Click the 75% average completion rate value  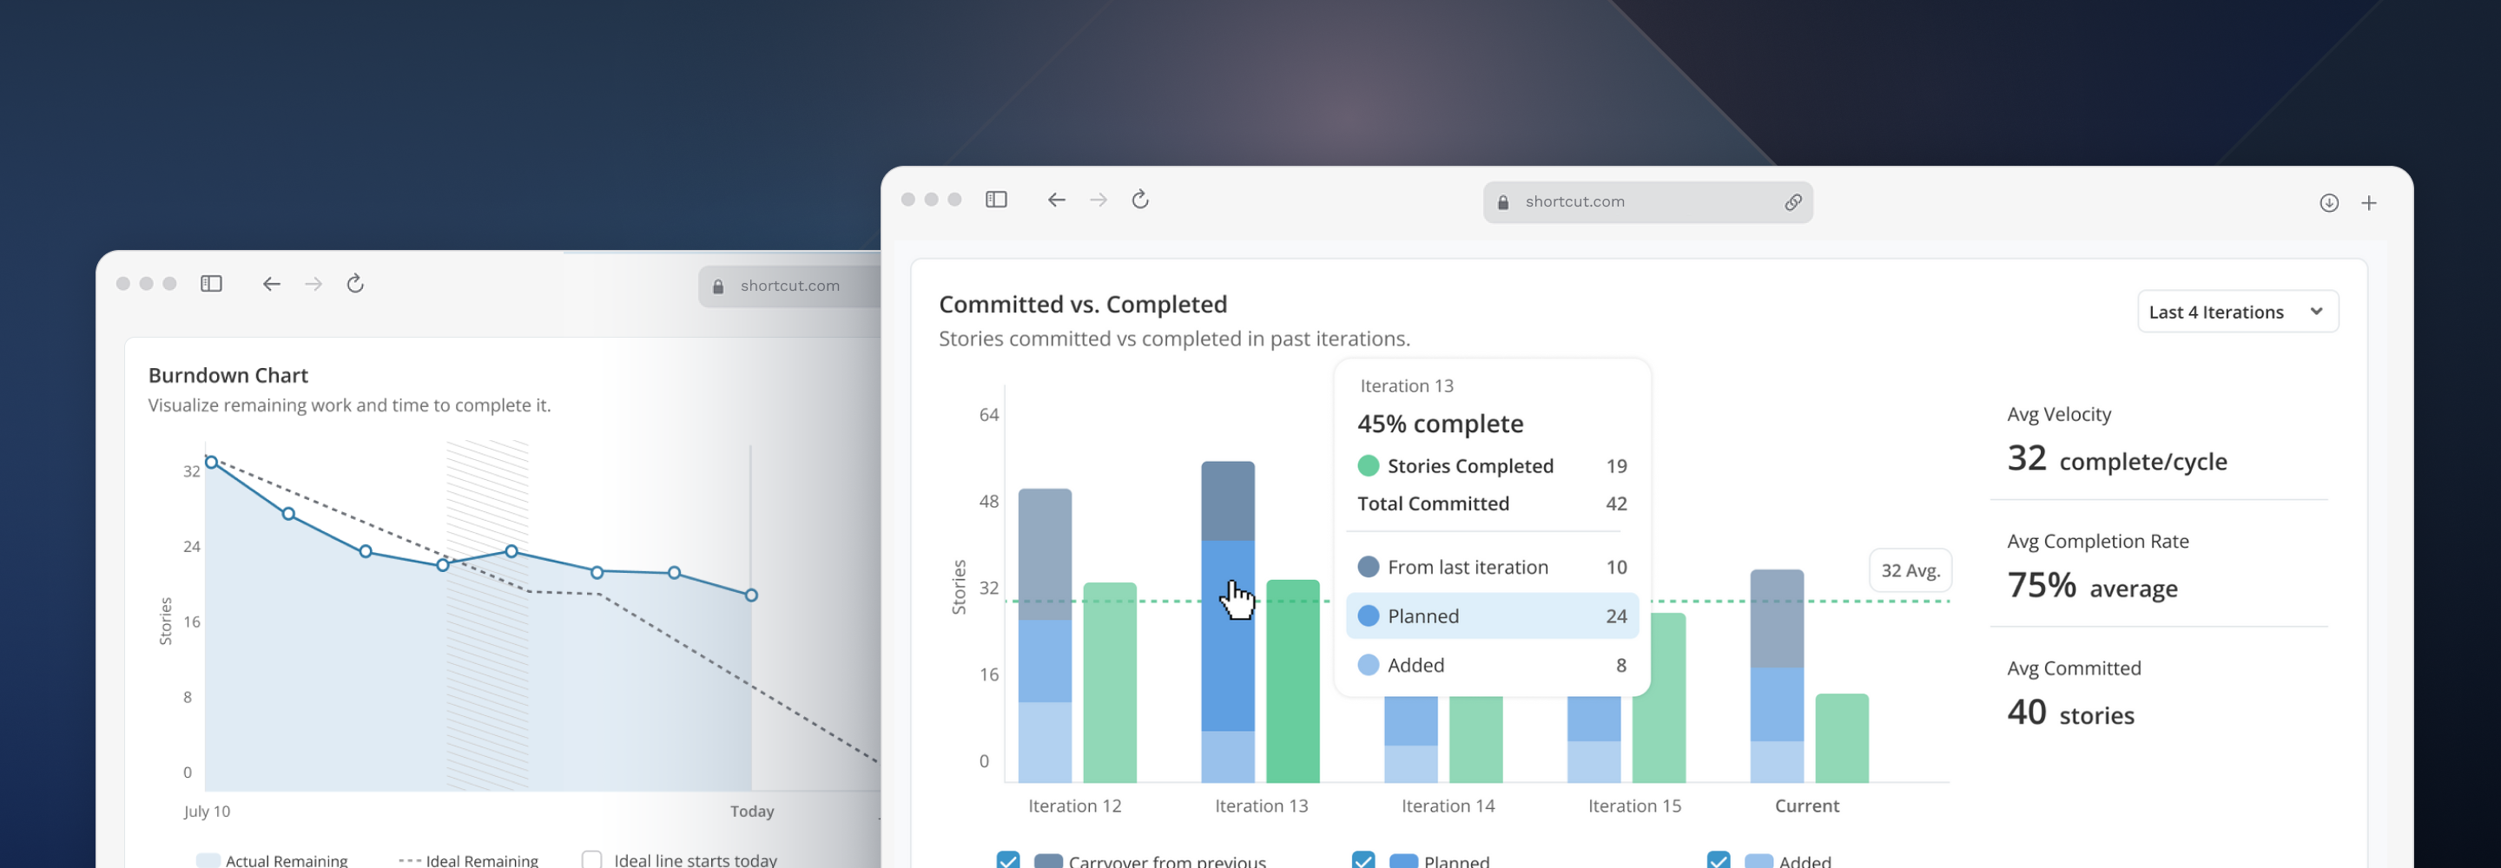(x=2092, y=585)
